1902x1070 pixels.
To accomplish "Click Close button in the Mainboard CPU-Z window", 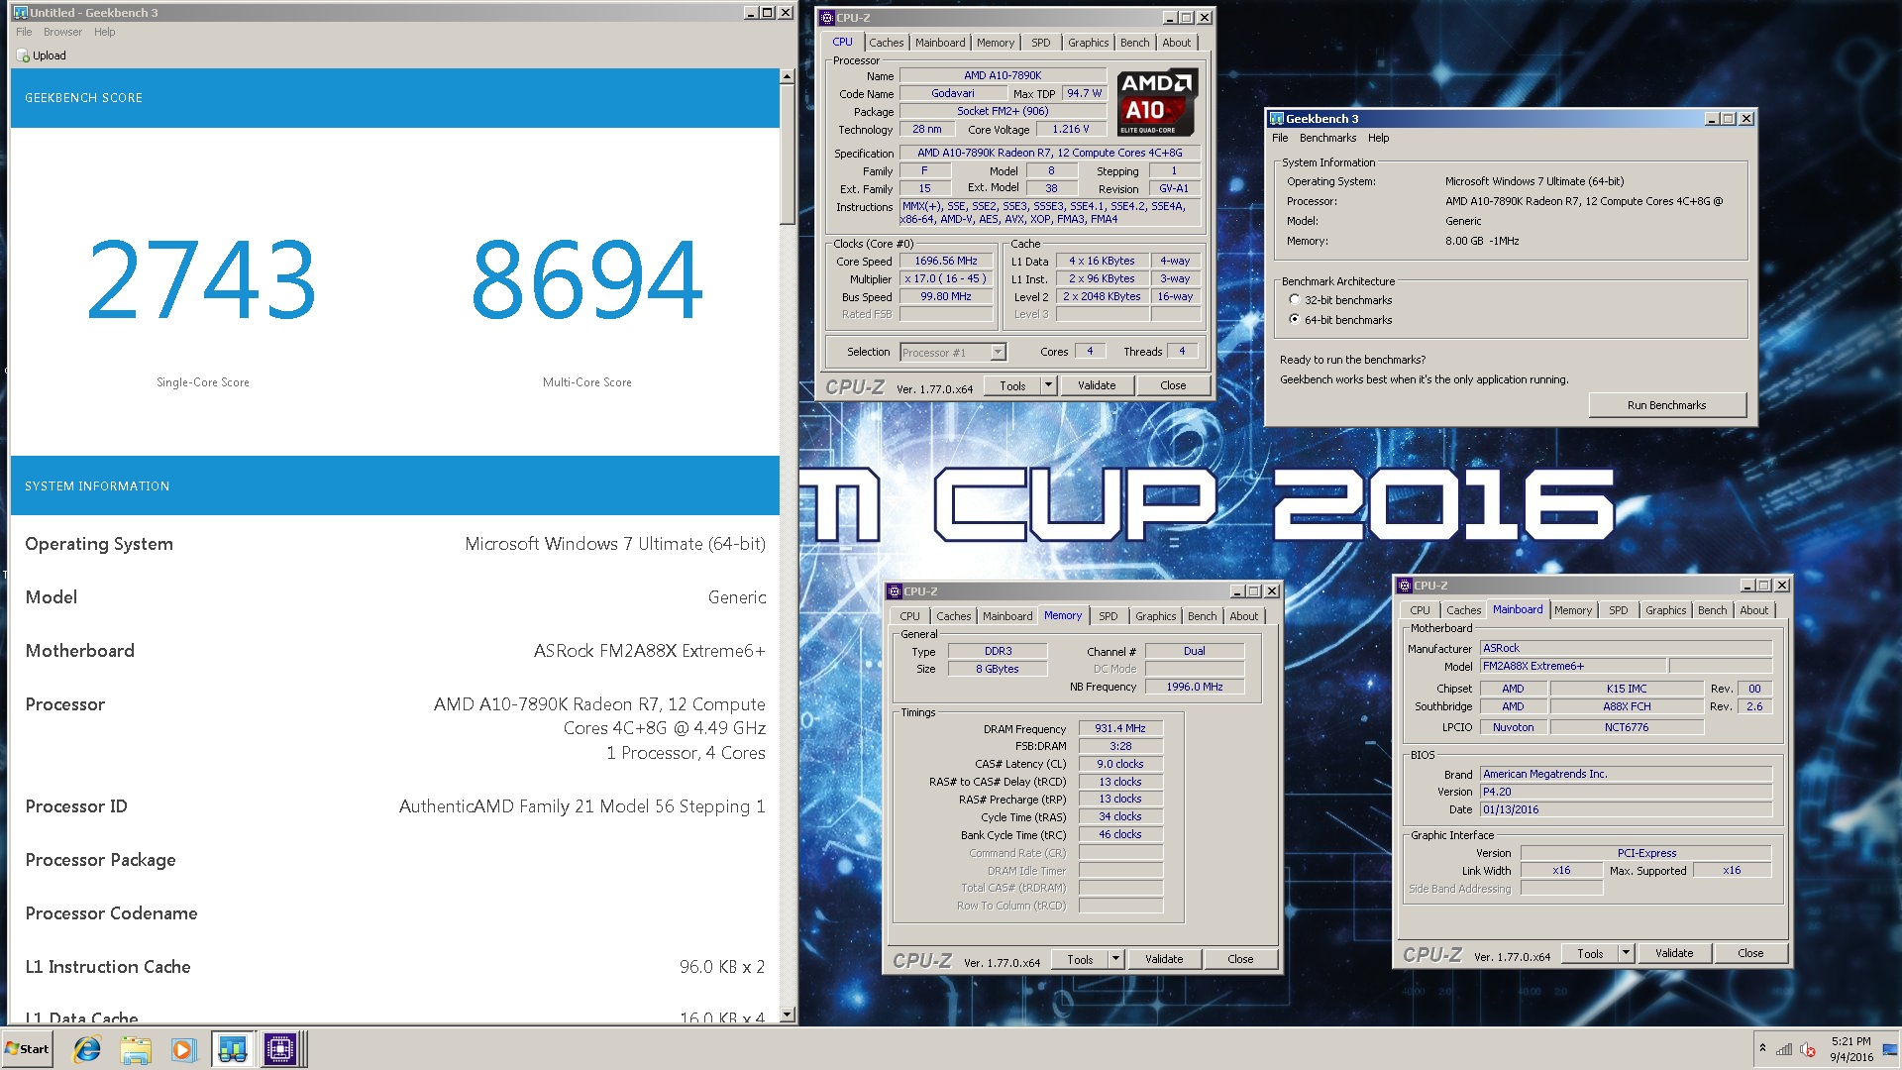I will click(1750, 953).
